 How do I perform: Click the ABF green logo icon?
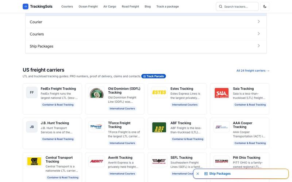click(x=159, y=127)
